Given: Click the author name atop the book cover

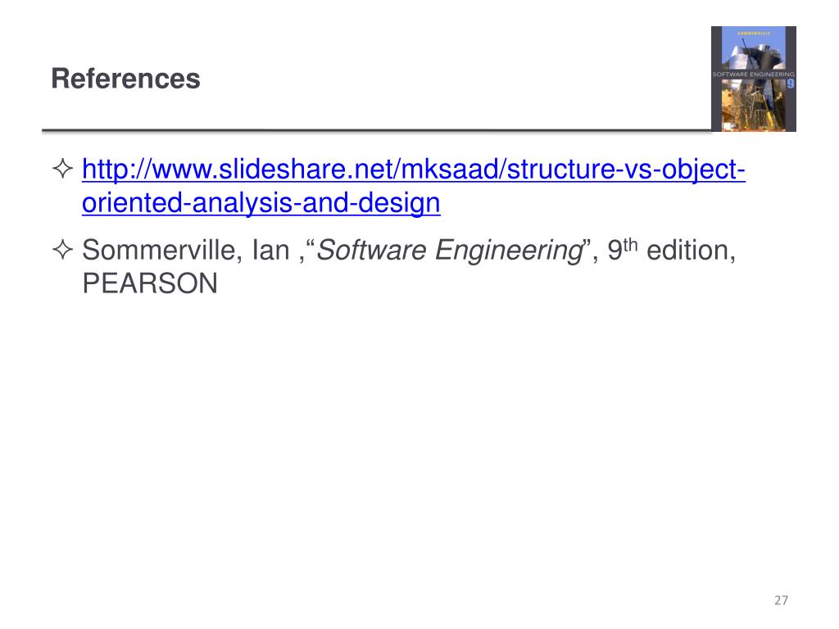Looking at the screenshot, I should coord(754,33).
